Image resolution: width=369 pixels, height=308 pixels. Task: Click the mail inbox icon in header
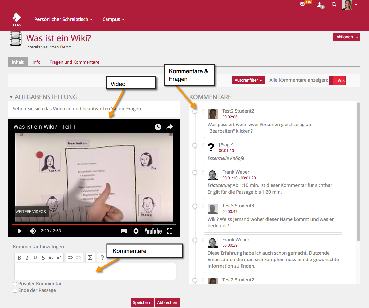point(302,5)
